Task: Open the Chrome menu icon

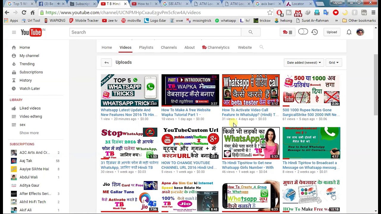Action: click(x=373, y=12)
